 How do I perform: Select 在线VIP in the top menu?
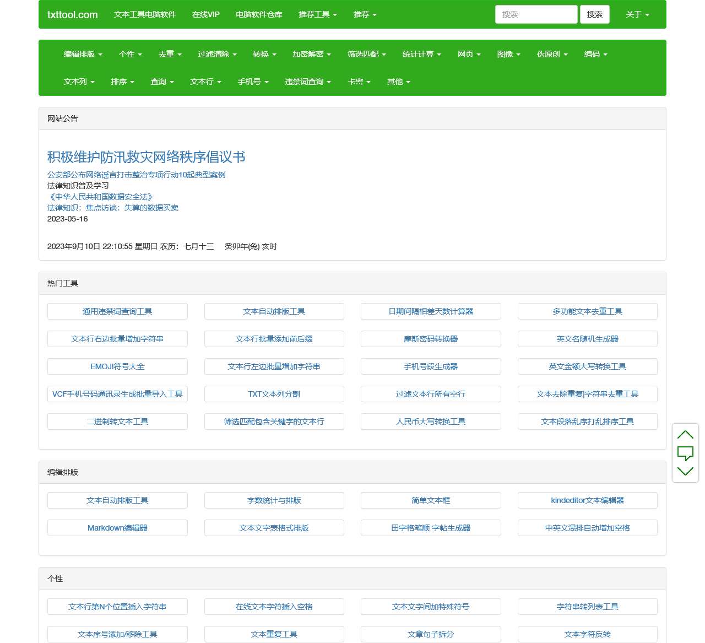coord(205,14)
